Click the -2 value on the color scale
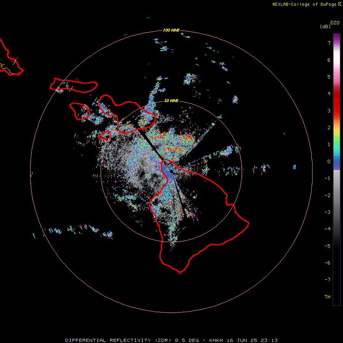This screenshot has height=343, width=343. pos(327,196)
